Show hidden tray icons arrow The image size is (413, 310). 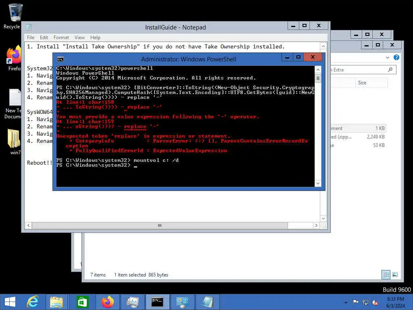(x=346, y=302)
